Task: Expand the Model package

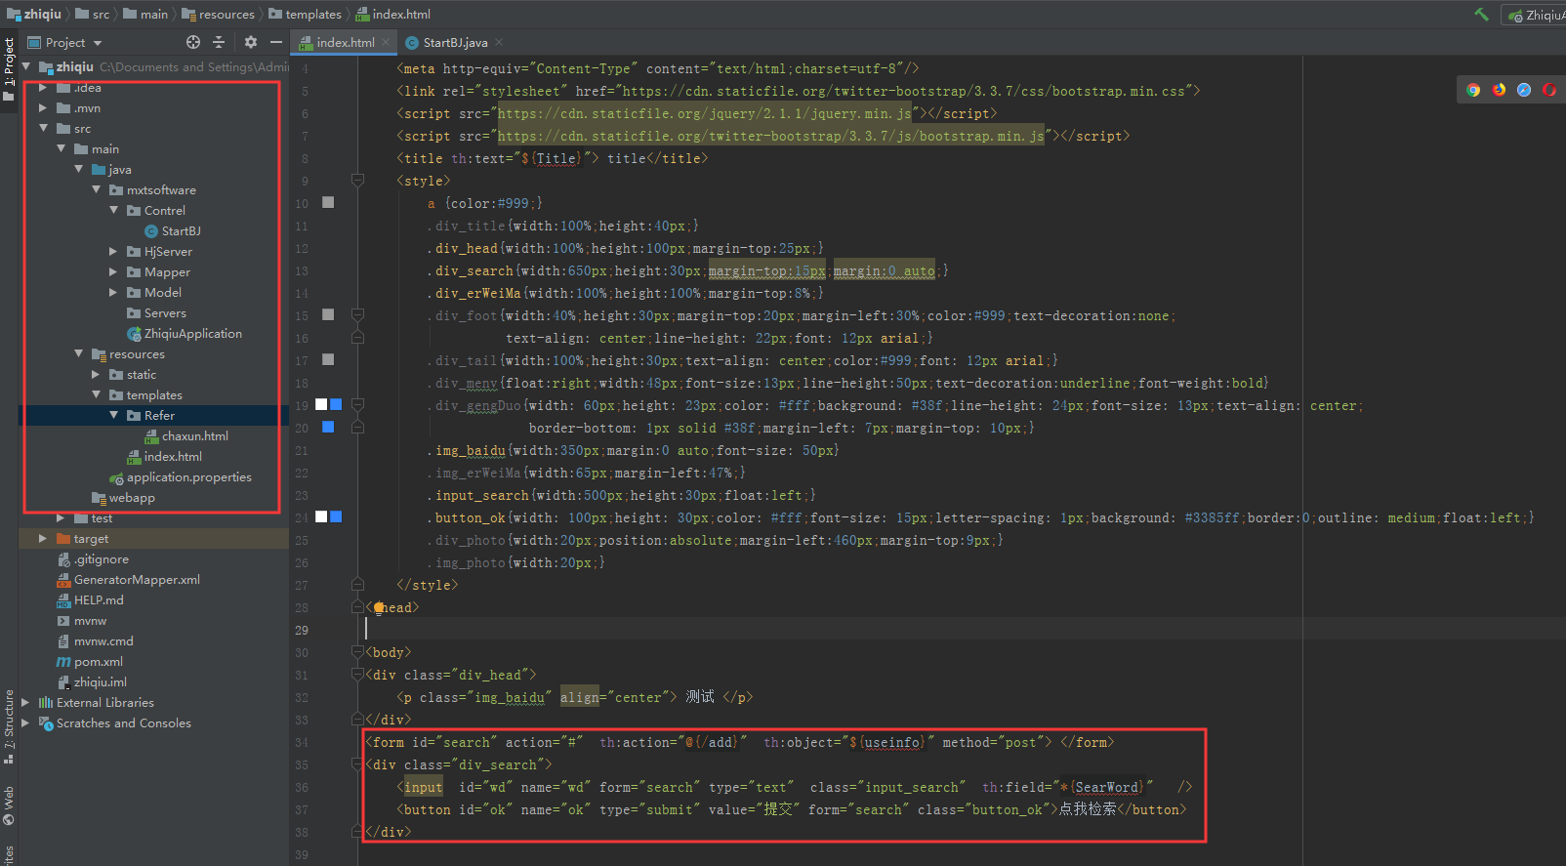Action: point(113,292)
